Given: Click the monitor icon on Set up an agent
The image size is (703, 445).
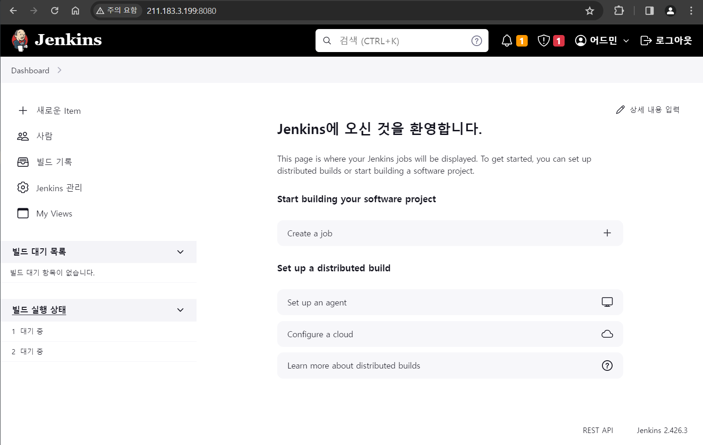Looking at the screenshot, I should [607, 302].
